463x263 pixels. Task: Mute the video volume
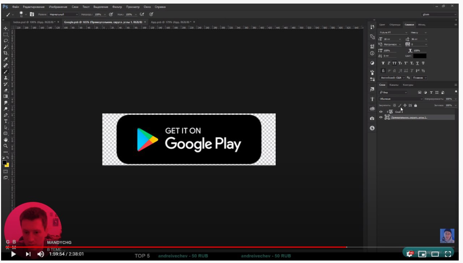point(41,254)
